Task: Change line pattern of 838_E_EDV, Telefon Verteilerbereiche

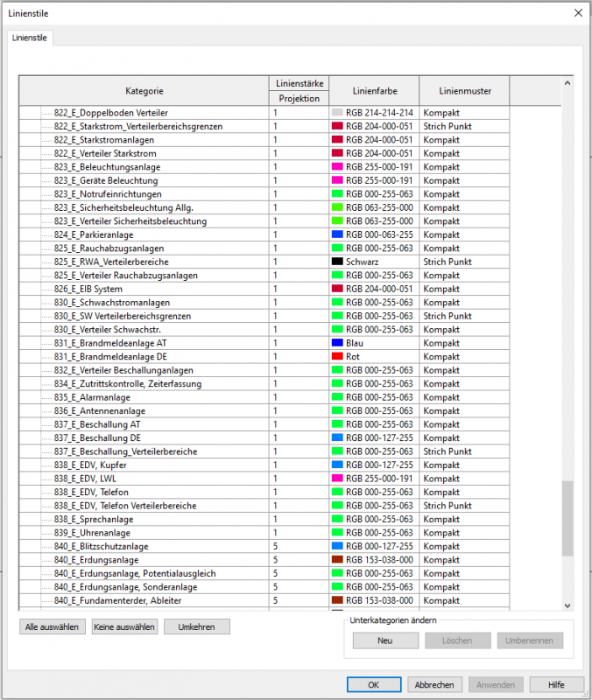Action: (x=462, y=506)
